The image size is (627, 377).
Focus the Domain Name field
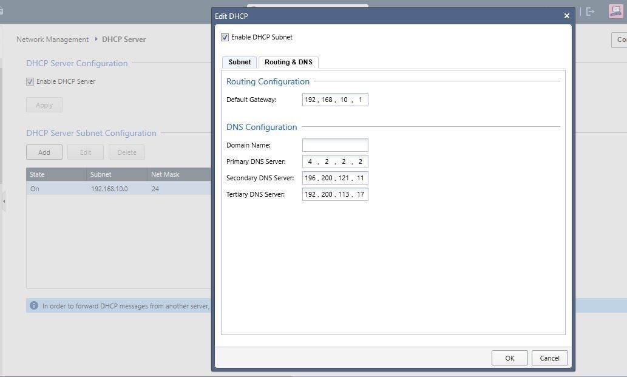[x=335, y=145]
